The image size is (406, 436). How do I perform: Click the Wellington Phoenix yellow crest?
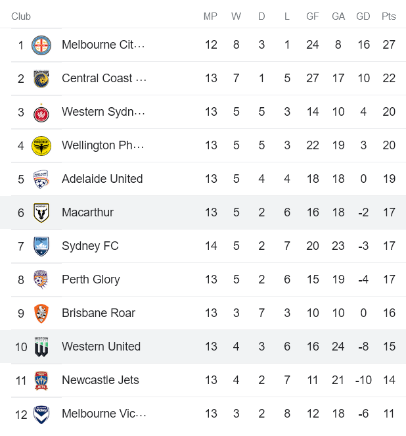point(41,145)
